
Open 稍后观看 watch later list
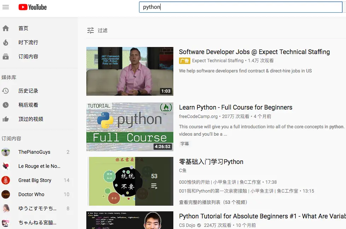[28, 105]
